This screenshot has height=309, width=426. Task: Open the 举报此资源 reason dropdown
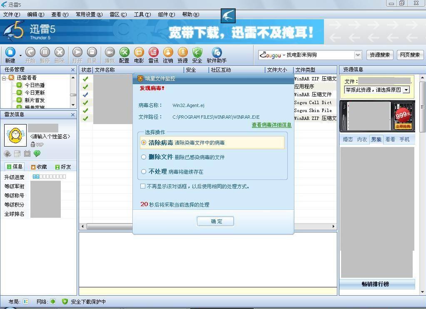pos(406,90)
